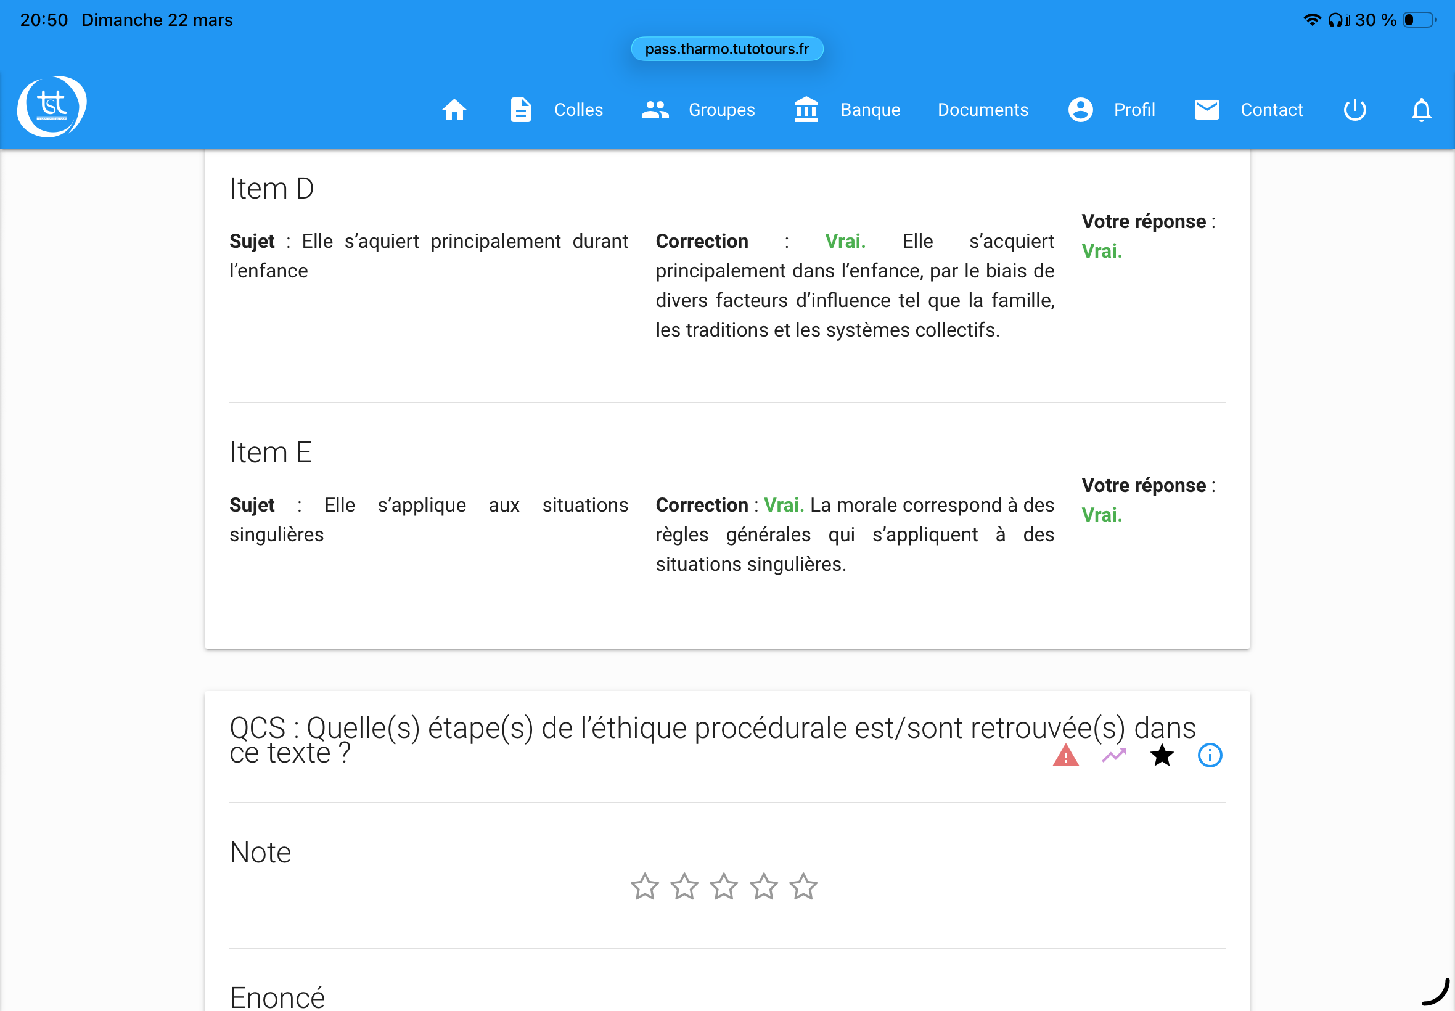1455x1011 pixels.
Task: Open the Documents page
Action: pyautogui.click(x=983, y=110)
